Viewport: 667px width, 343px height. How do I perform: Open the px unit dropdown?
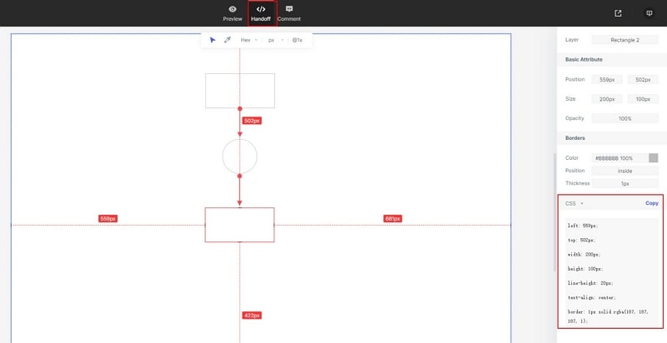275,40
